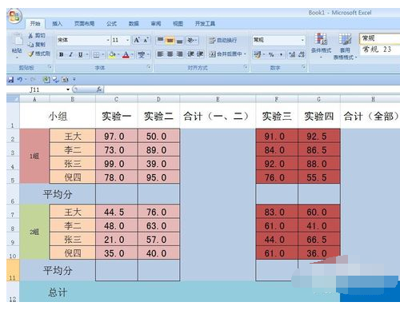Toggle center horizontal alignment
400x310 pixels.
pyautogui.click(x=170, y=54)
